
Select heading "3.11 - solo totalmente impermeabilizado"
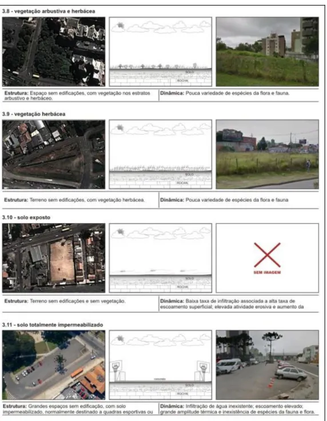pyautogui.click(x=53, y=325)
